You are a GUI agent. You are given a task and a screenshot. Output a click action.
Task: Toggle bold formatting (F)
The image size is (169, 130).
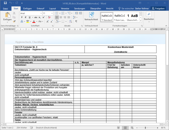point(21,17)
